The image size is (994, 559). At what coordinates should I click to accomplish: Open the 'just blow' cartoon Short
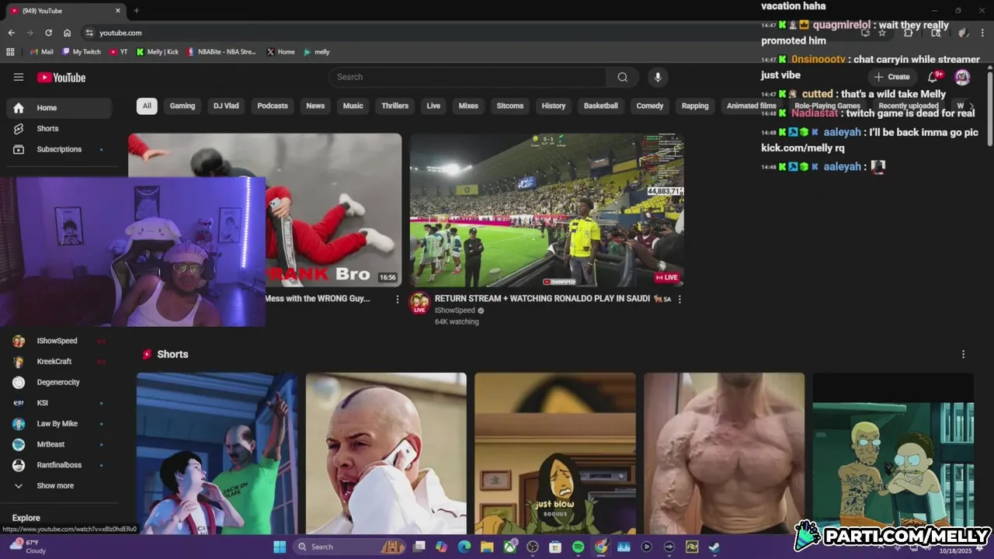click(x=555, y=453)
